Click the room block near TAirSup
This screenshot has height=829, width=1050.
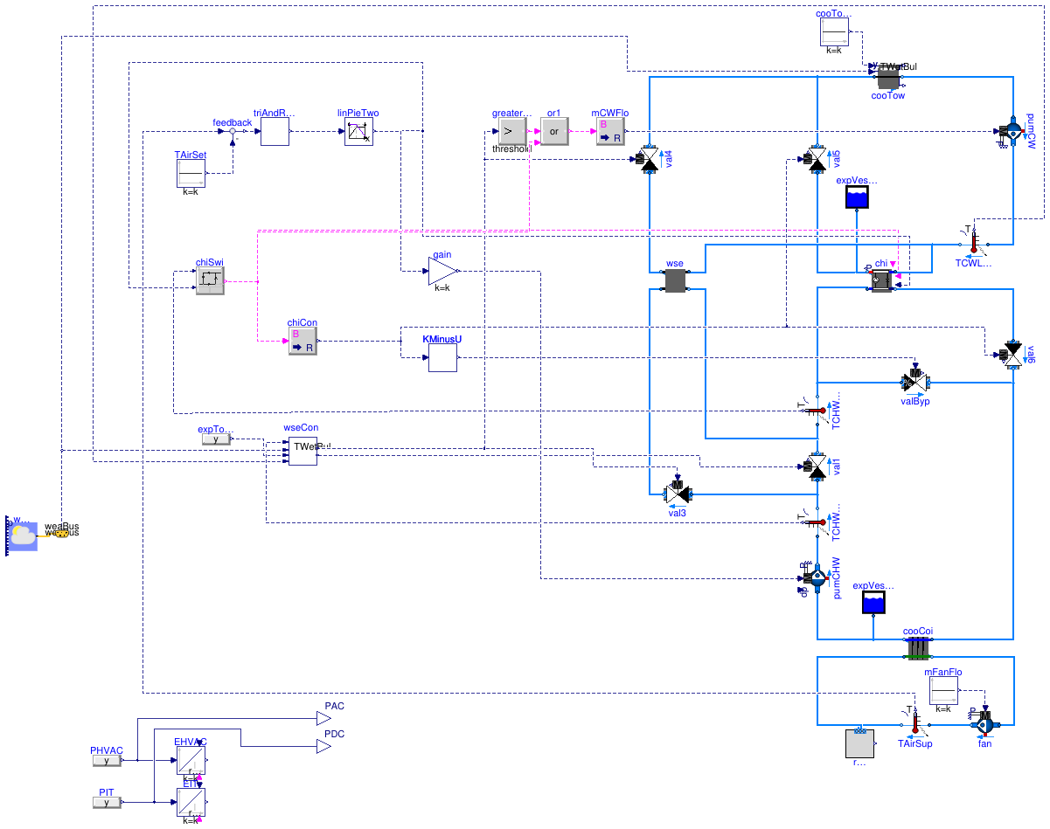point(859,743)
